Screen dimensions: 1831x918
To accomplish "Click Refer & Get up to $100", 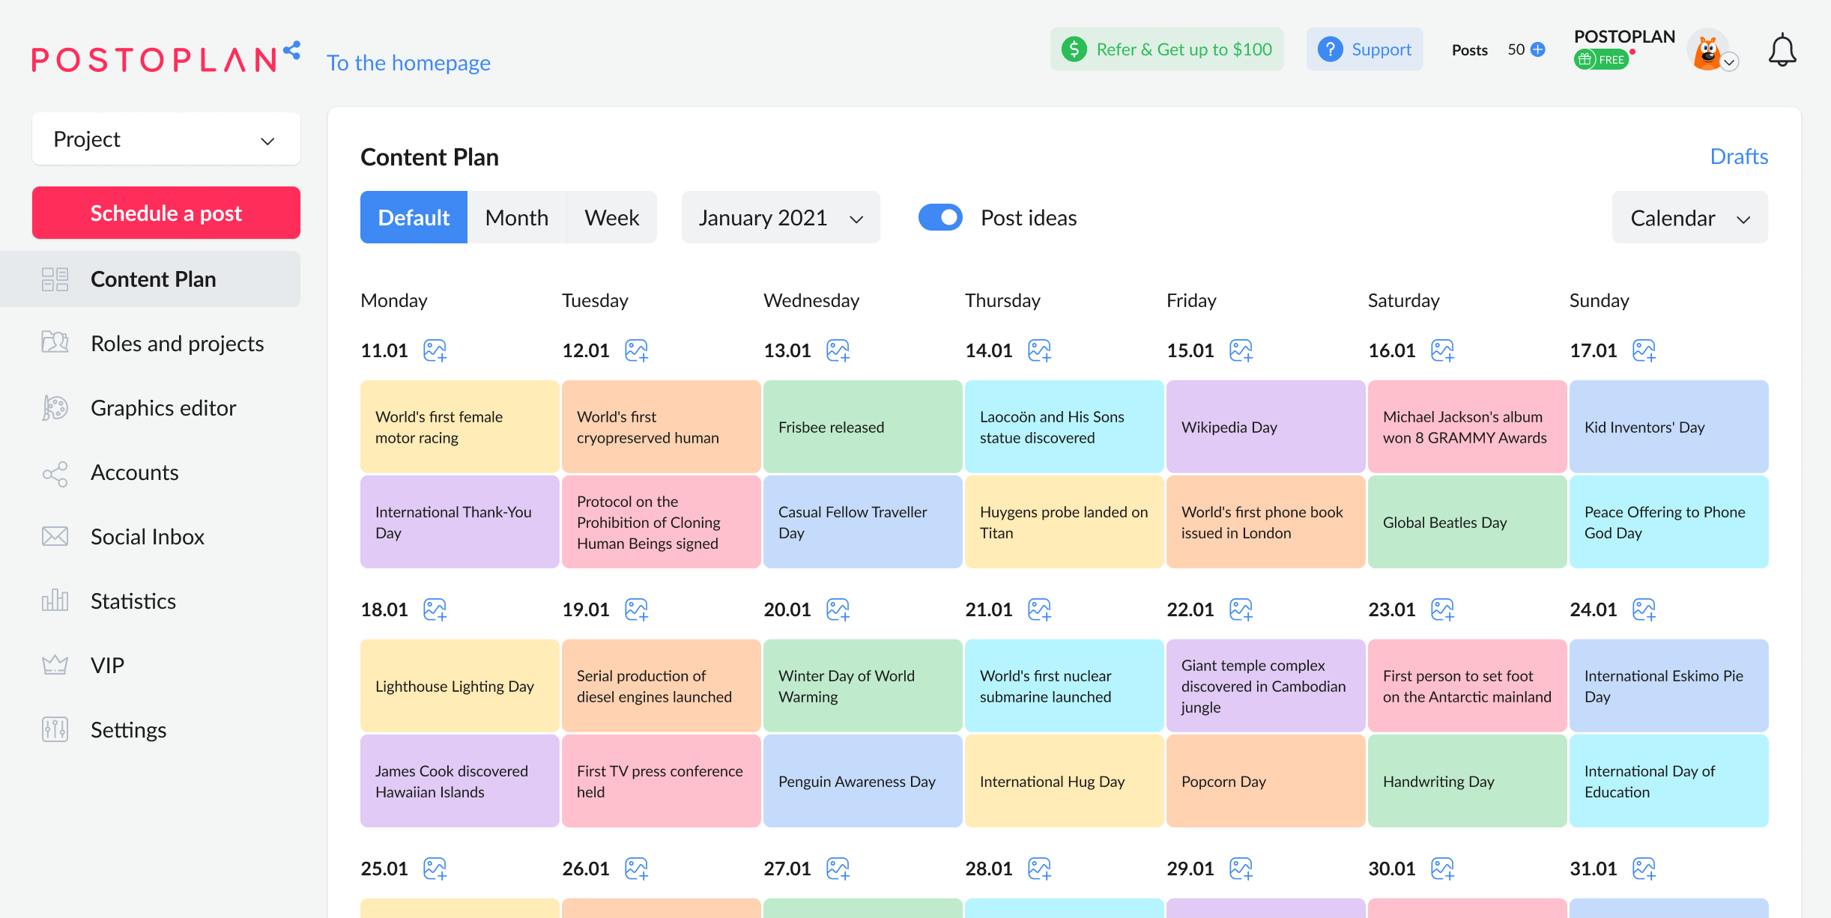I will tap(1166, 49).
